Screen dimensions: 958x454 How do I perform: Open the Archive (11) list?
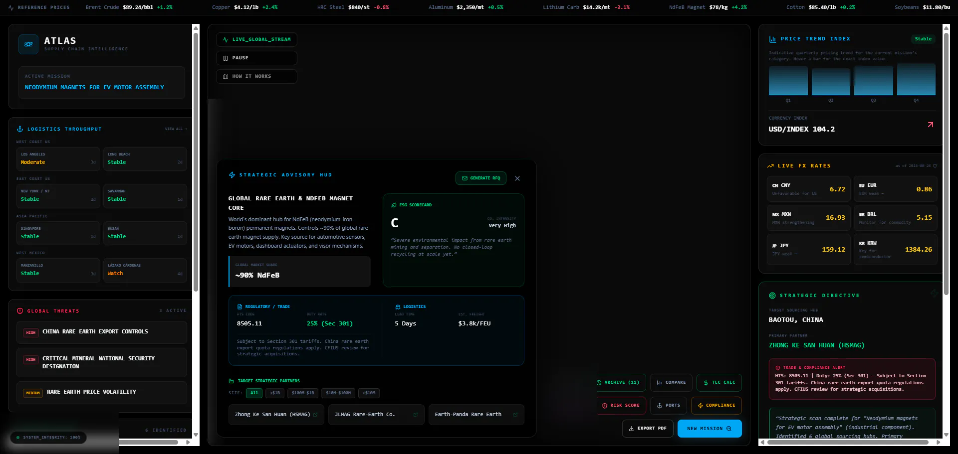point(621,383)
